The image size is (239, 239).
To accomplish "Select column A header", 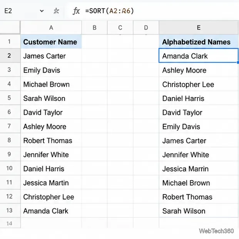I will (x=51, y=28).
